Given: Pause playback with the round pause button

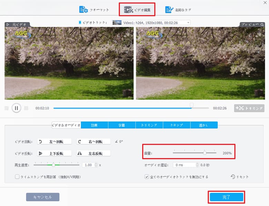Looking at the screenshot, I should coord(16,108).
